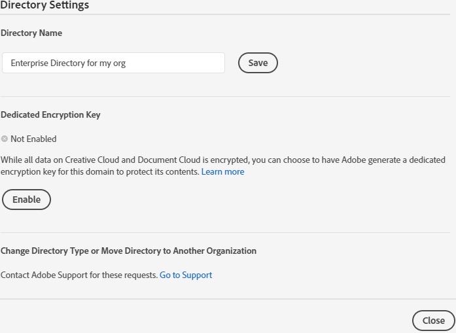Click the Directory Settings title
The width and height of the screenshot is (456, 333).
44,5
